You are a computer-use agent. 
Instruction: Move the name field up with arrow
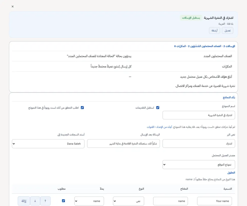45,201
